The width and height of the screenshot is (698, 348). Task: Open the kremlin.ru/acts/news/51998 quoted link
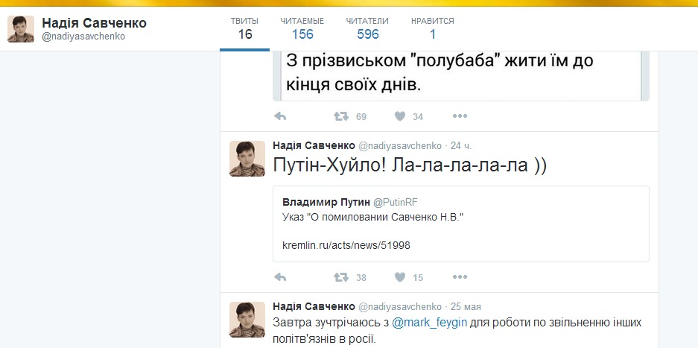[x=346, y=245]
